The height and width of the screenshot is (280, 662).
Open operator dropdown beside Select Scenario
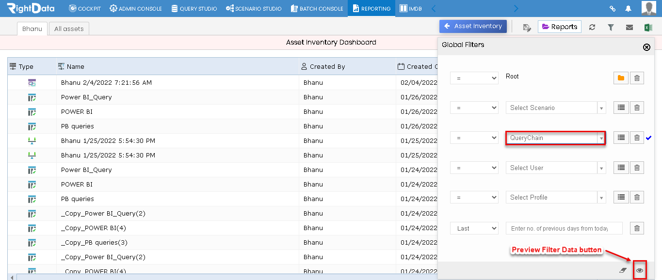click(x=474, y=108)
